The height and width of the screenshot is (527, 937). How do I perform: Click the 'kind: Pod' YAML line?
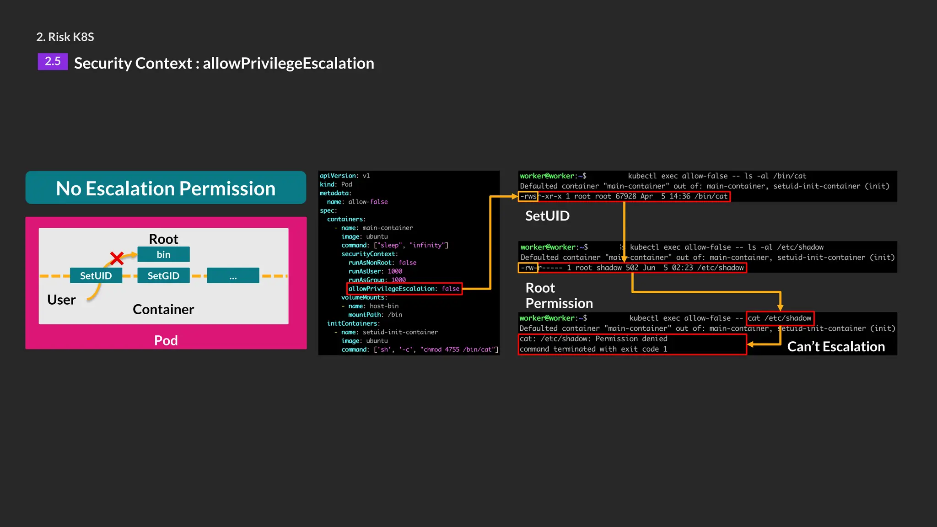pos(336,184)
